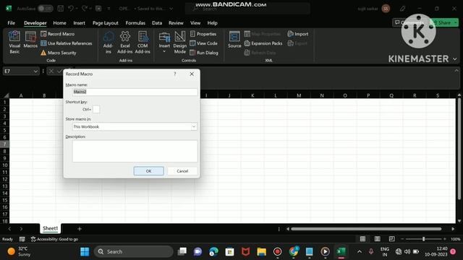This screenshot has width=463, height=260.
Task: Open the XML Source pane
Action: (x=234, y=40)
